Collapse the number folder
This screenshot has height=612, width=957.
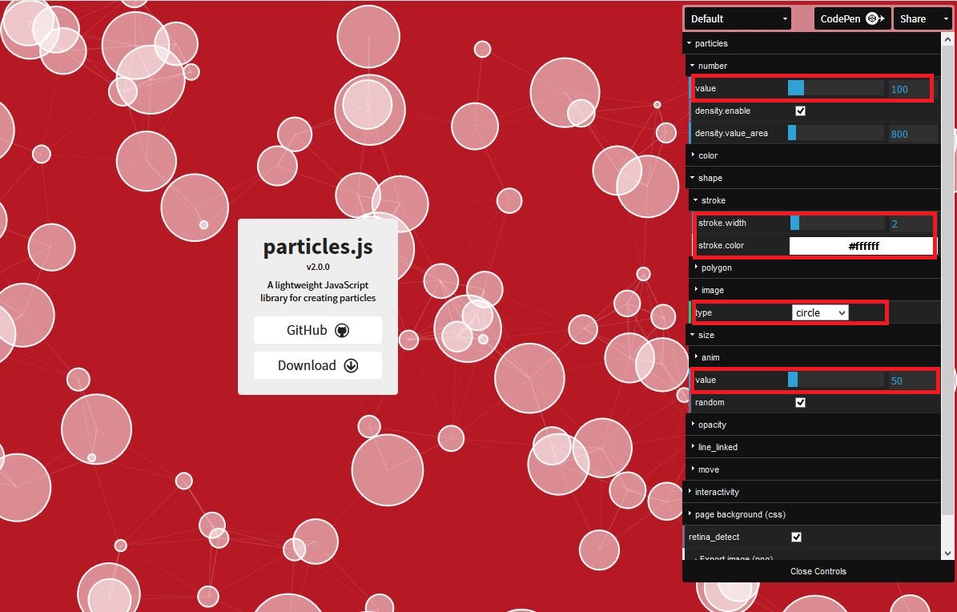[x=814, y=66]
